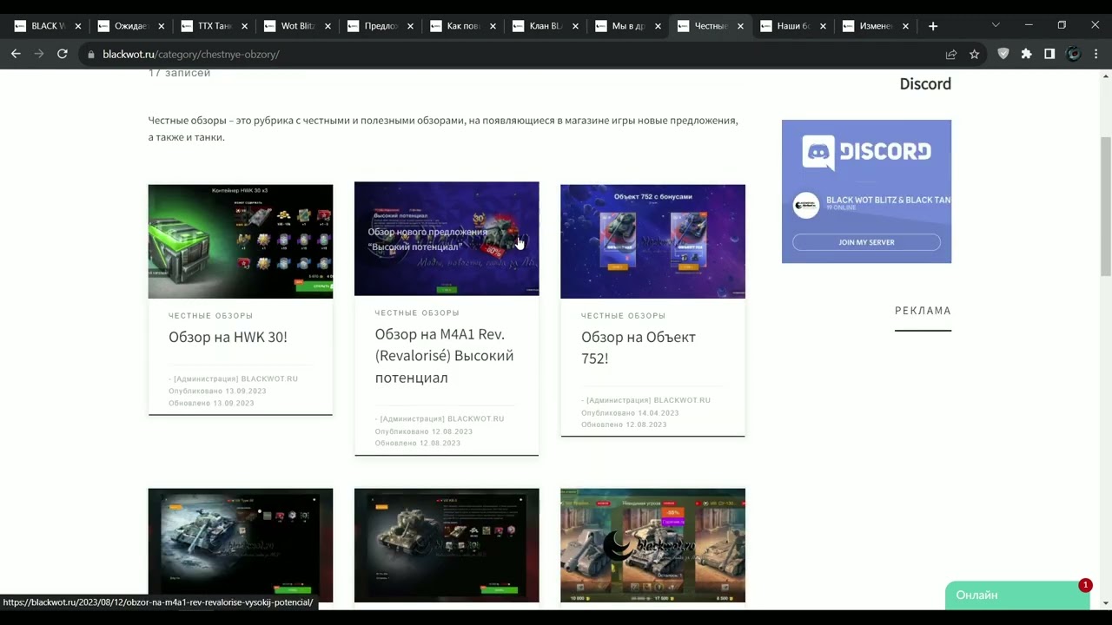Bookmark this page with star

(x=975, y=54)
